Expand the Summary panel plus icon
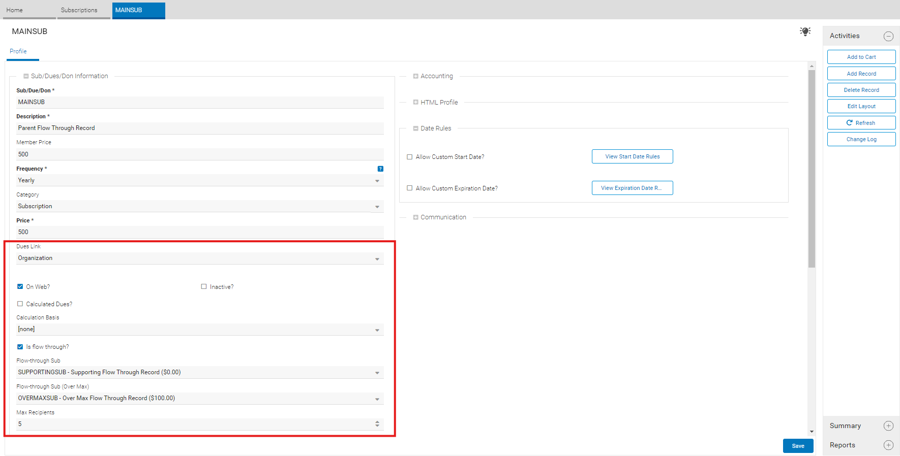 [888, 426]
